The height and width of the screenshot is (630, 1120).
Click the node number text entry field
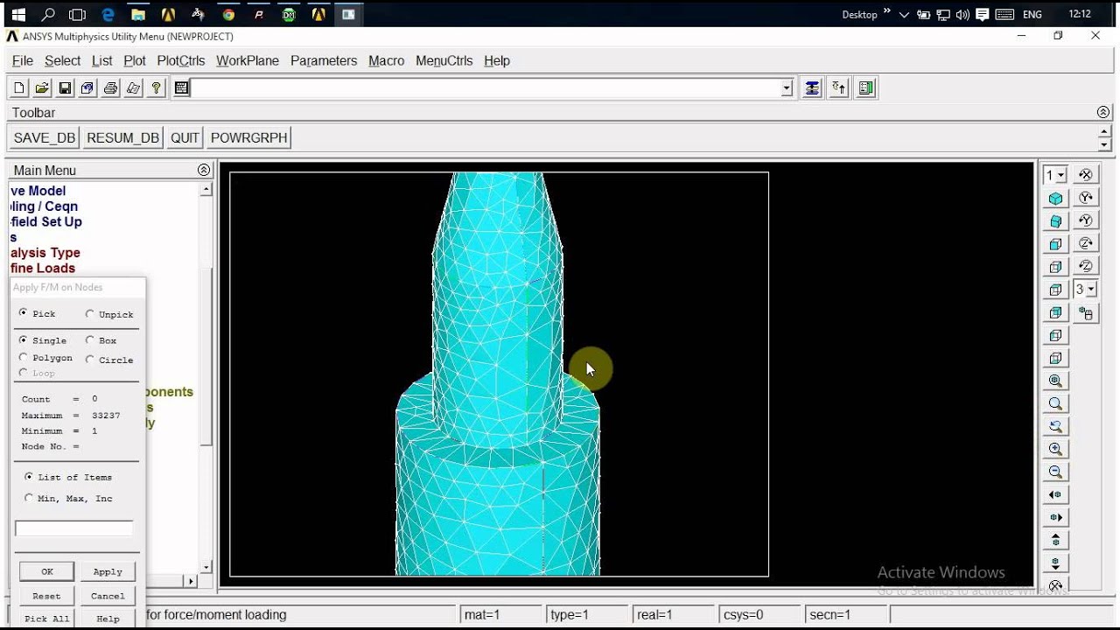(74, 528)
